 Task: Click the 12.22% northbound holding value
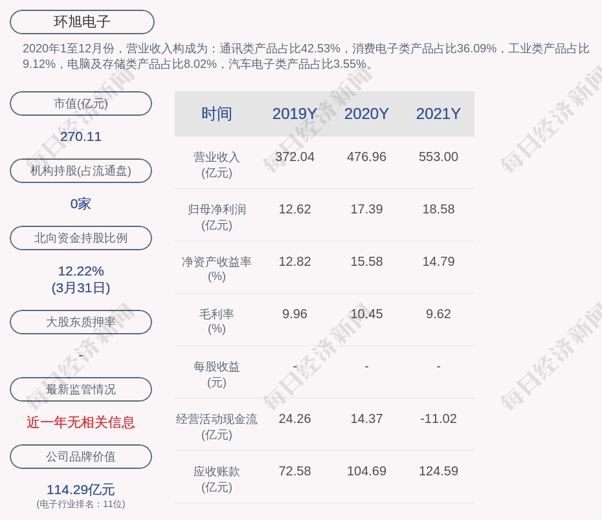click(81, 271)
